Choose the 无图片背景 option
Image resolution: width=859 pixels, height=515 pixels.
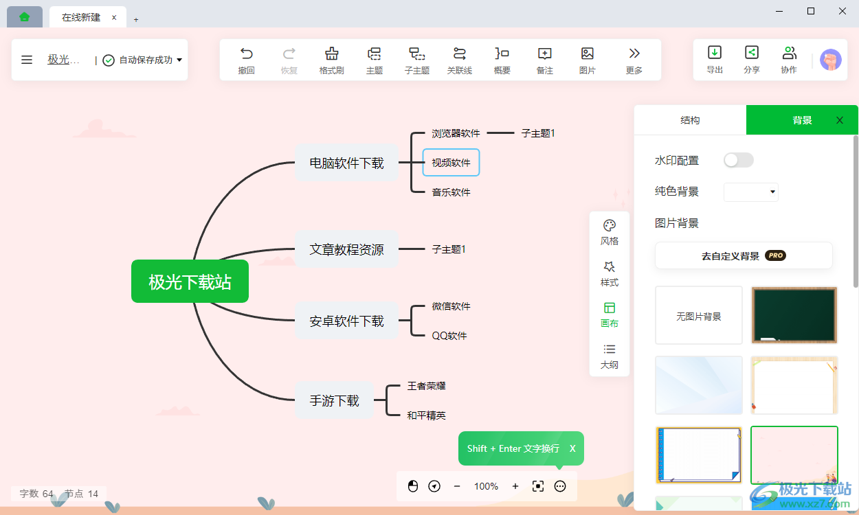tap(699, 316)
